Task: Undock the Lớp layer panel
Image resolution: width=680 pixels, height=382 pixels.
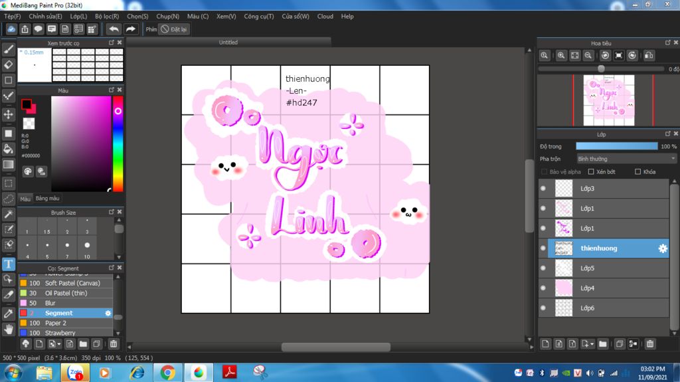Action: coord(668,134)
